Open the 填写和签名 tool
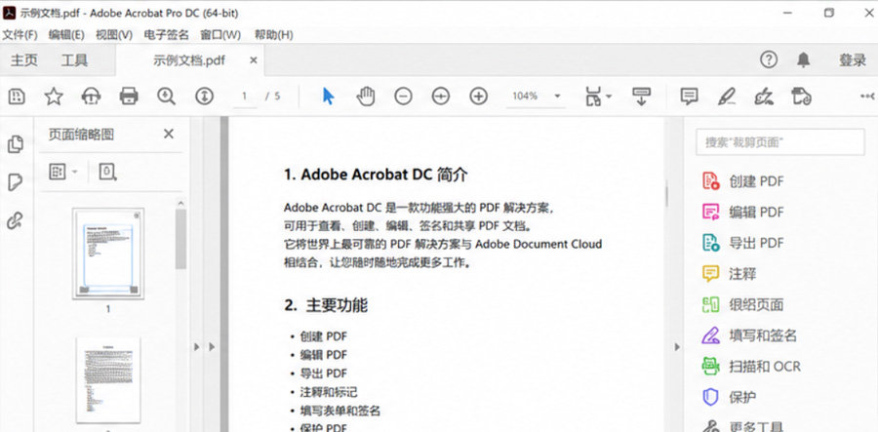This screenshot has width=878, height=432. [748, 335]
